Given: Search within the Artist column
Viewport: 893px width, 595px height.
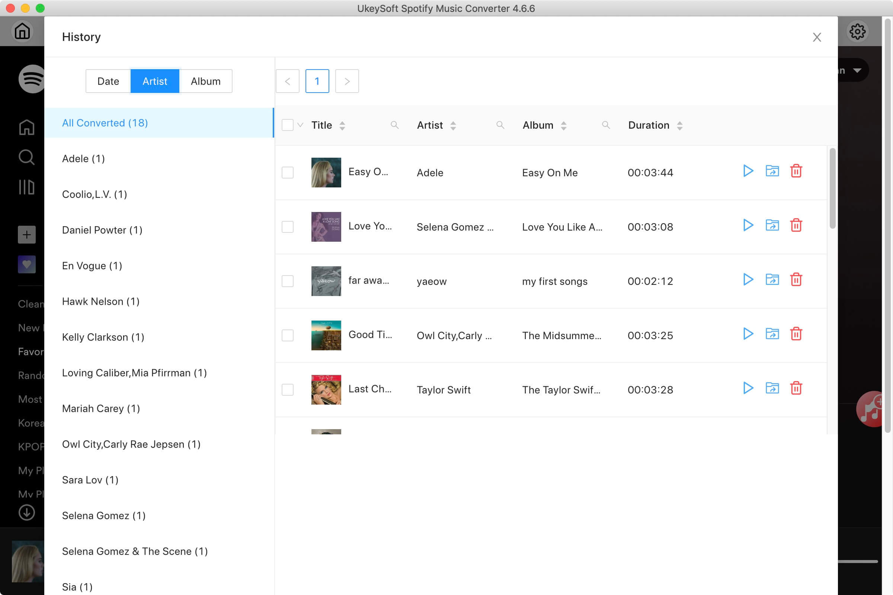Looking at the screenshot, I should point(500,125).
